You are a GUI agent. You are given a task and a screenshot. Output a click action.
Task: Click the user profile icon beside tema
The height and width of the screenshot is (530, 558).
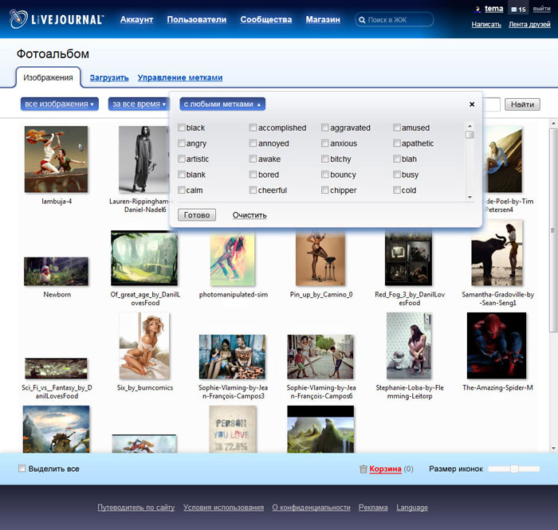[x=477, y=10]
